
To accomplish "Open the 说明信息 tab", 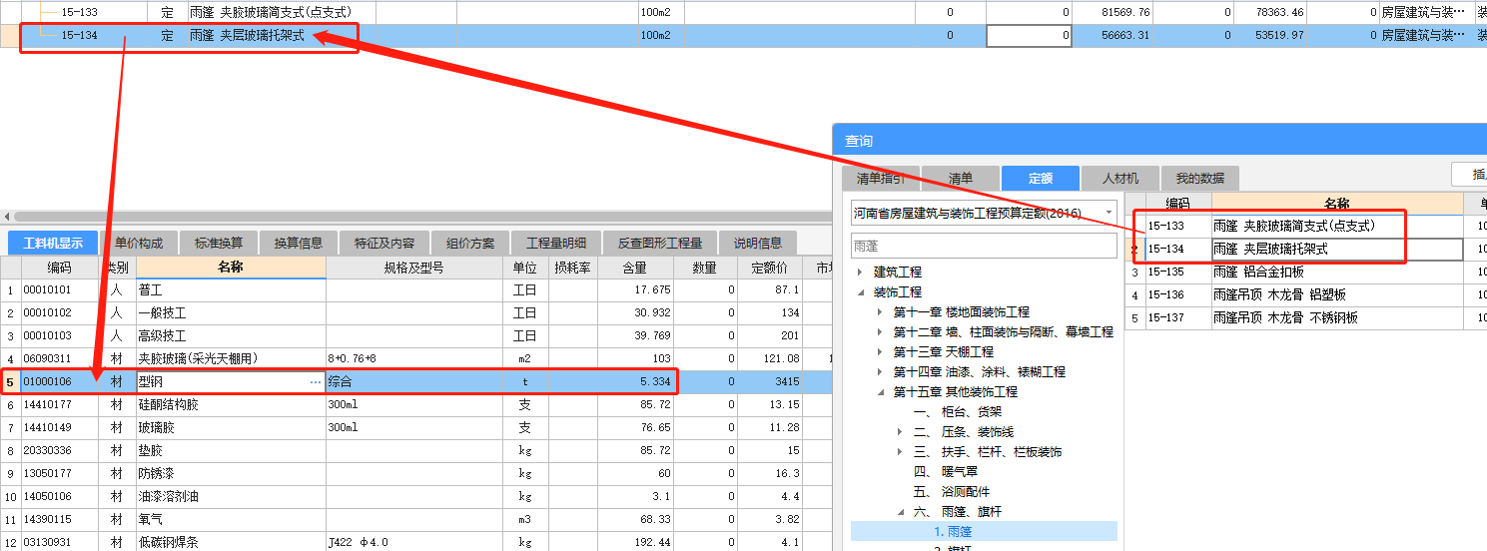I will tap(758, 243).
